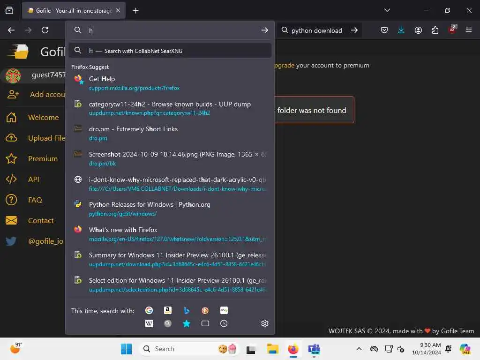Open Contact in the Gofile sidebar
This screenshot has height=360, width=480.
(41, 220)
